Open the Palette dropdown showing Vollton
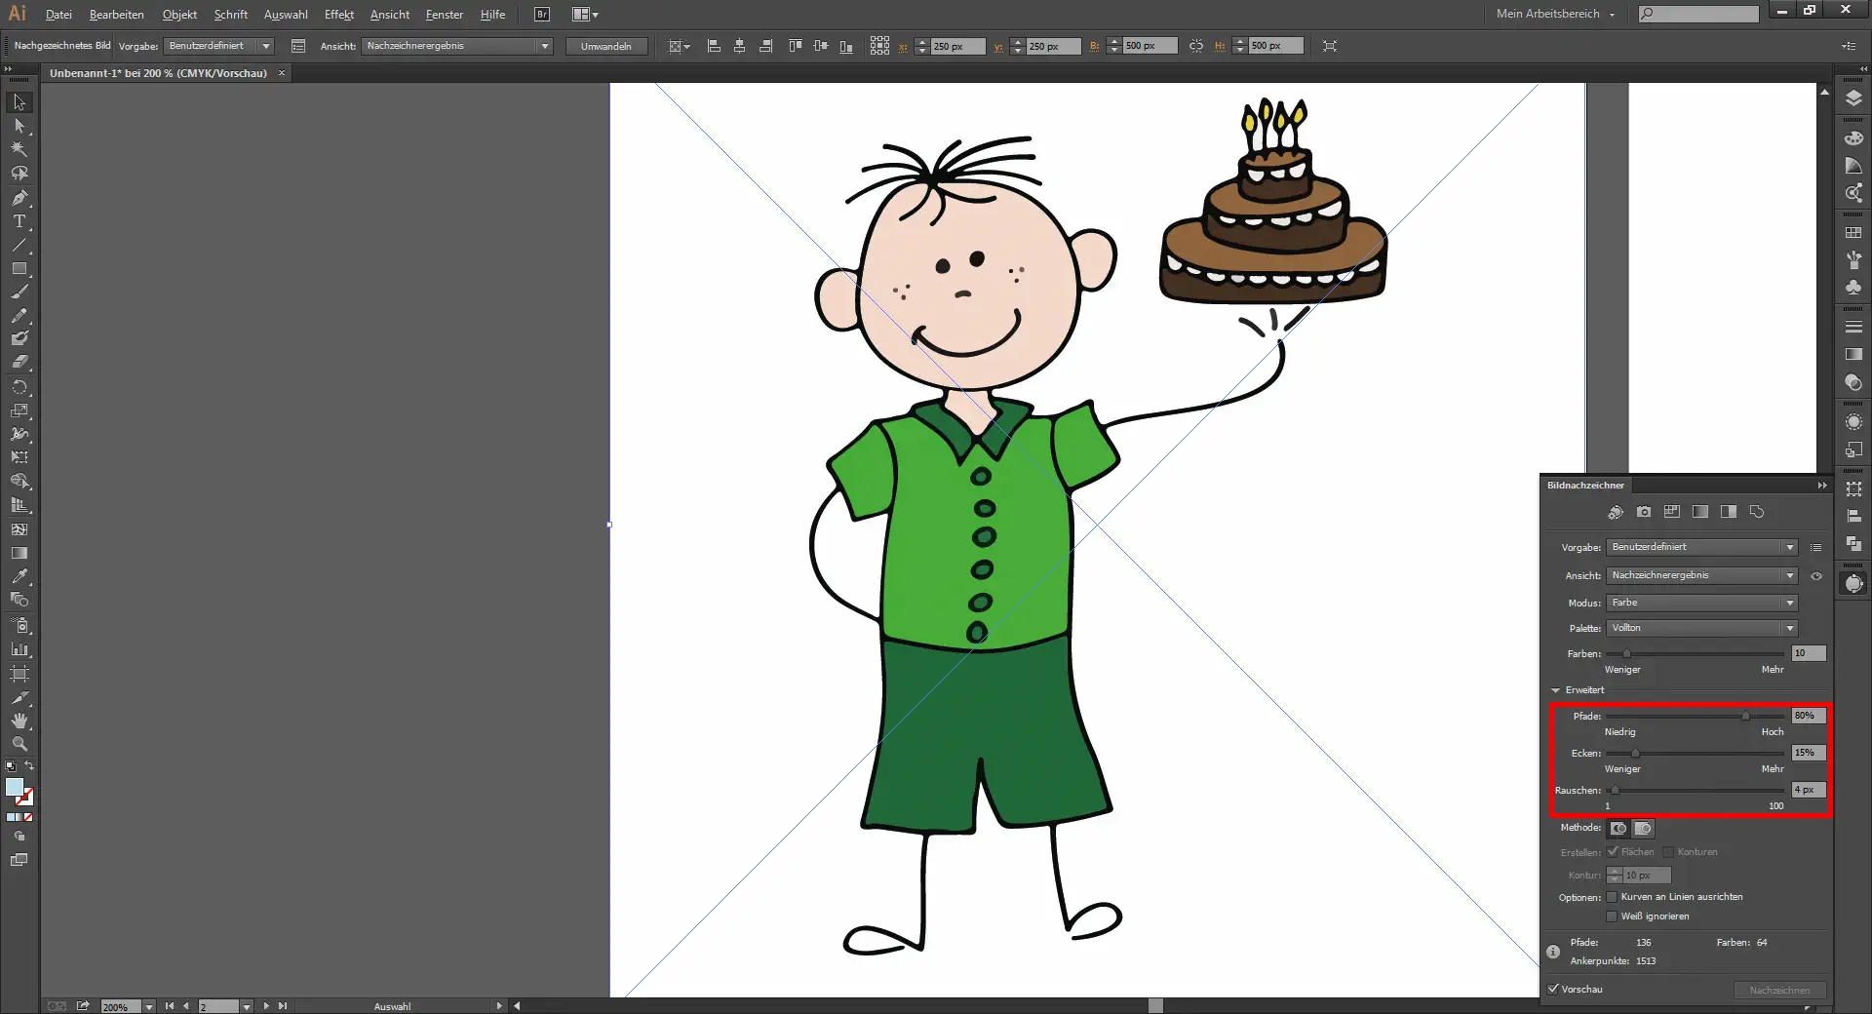Viewport: 1872px width, 1014px height. tap(1701, 629)
